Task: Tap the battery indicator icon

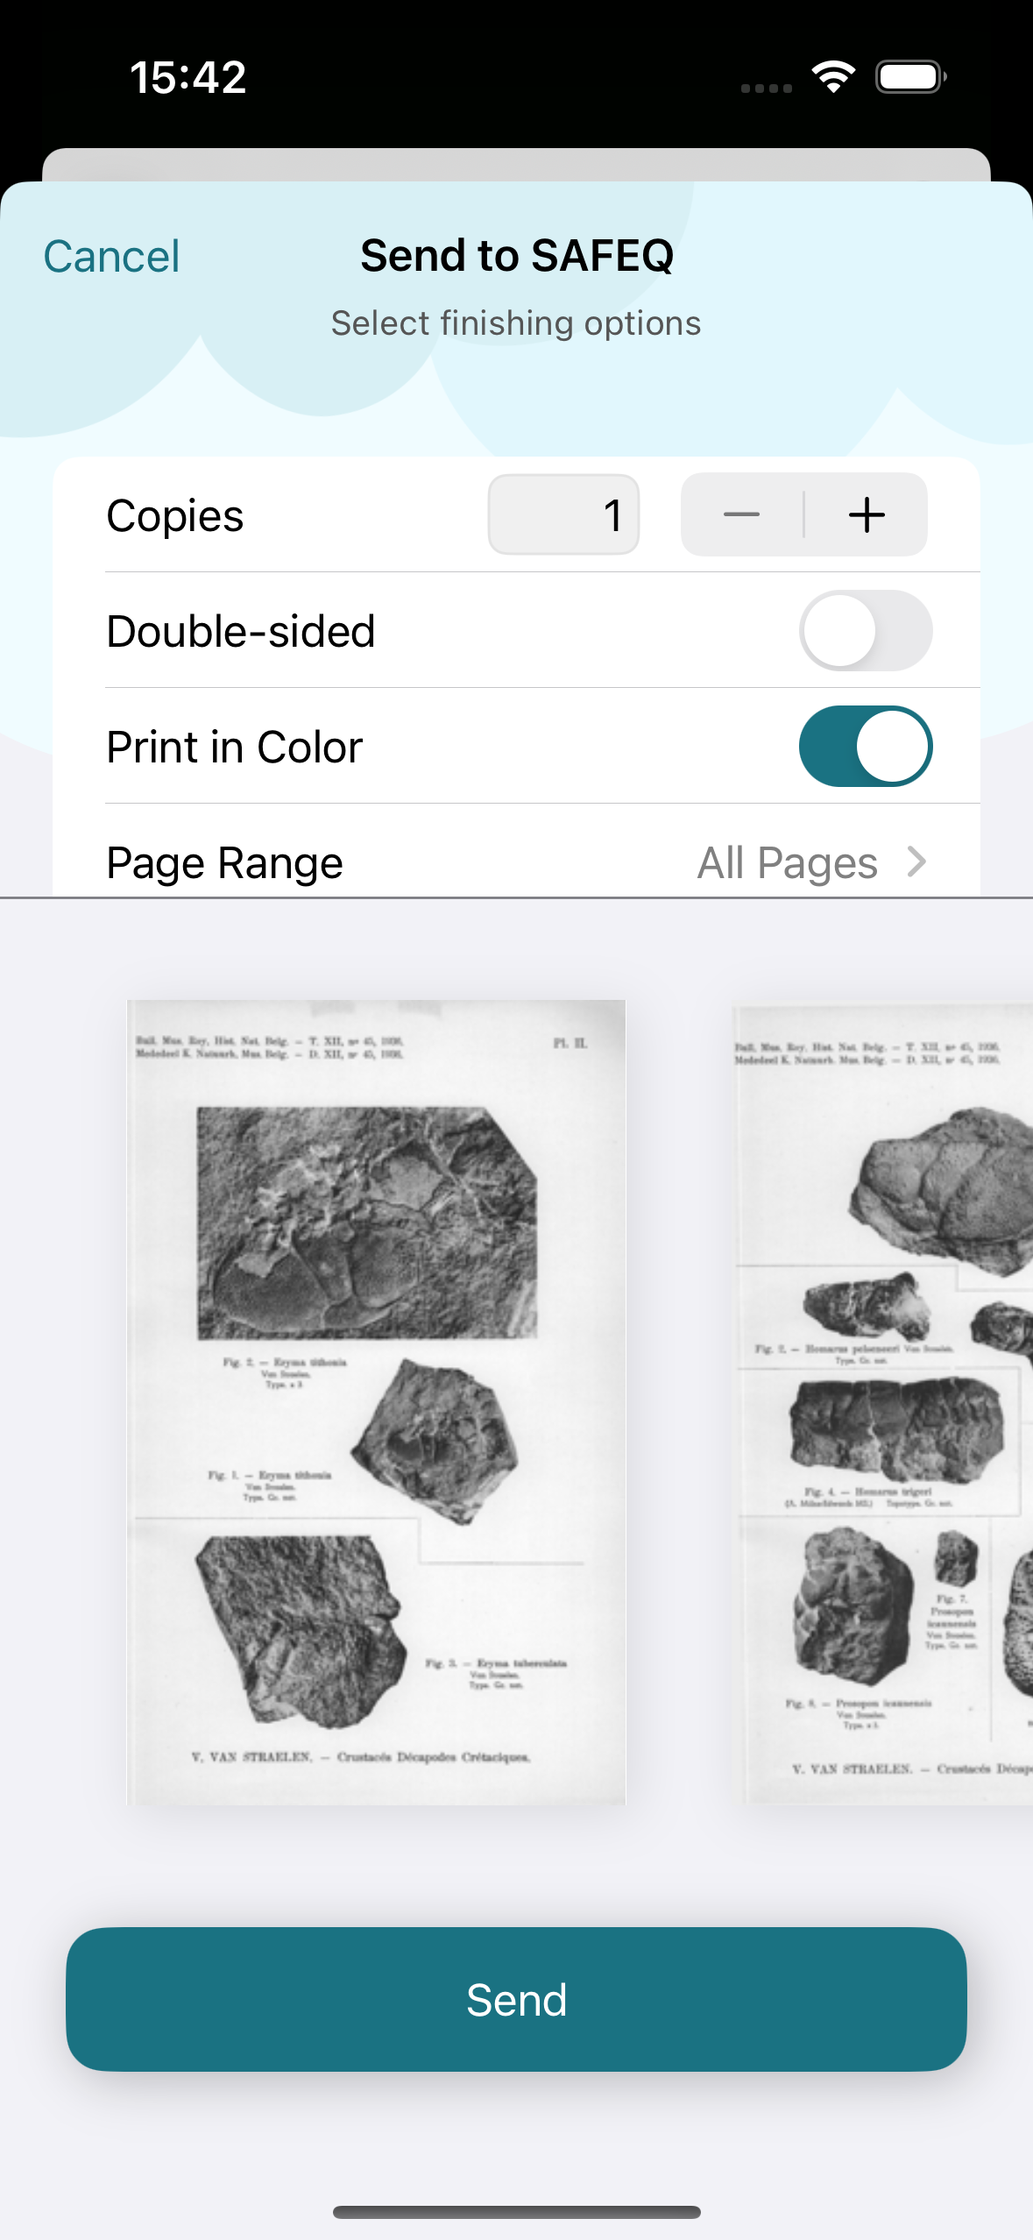Action: point(910,77)
